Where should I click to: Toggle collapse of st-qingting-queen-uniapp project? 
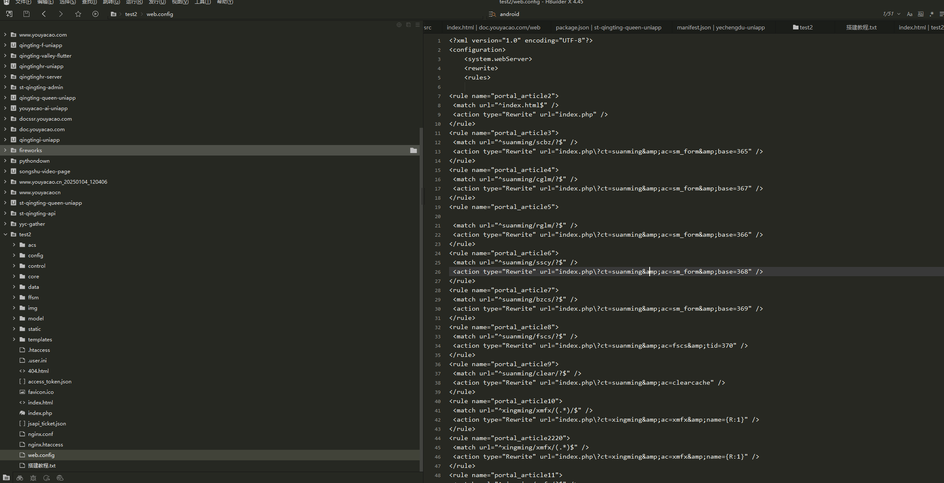5,203
